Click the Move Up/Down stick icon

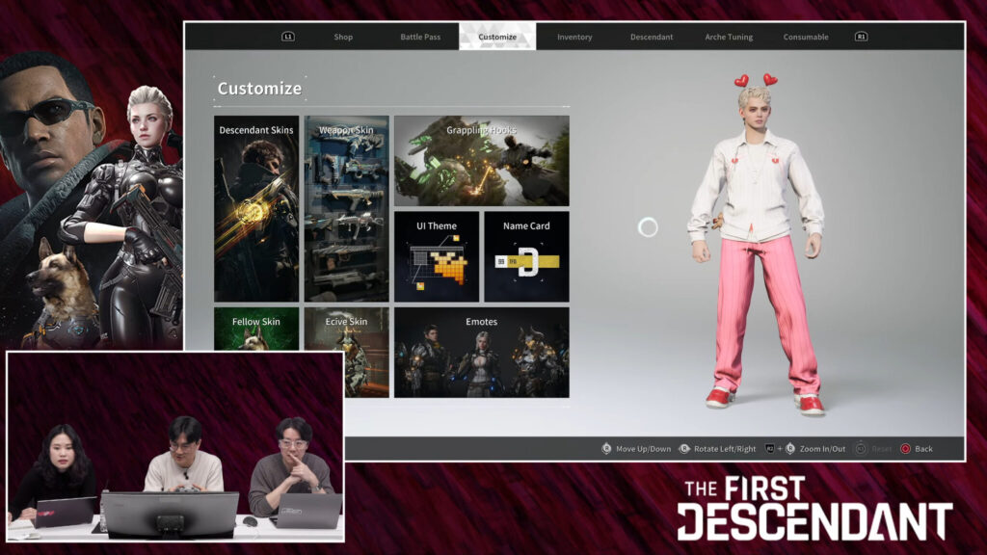pos(606,449)
